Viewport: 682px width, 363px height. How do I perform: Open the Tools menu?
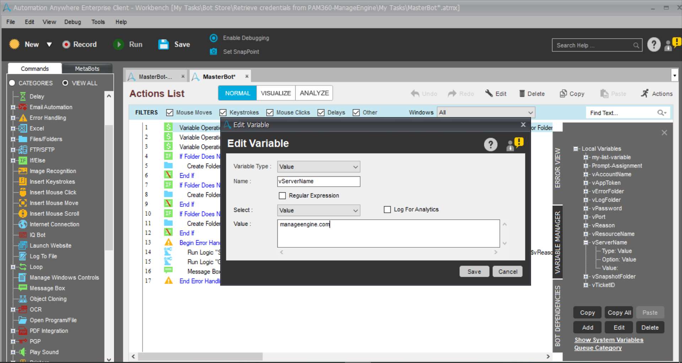click(x=98, y=22)
